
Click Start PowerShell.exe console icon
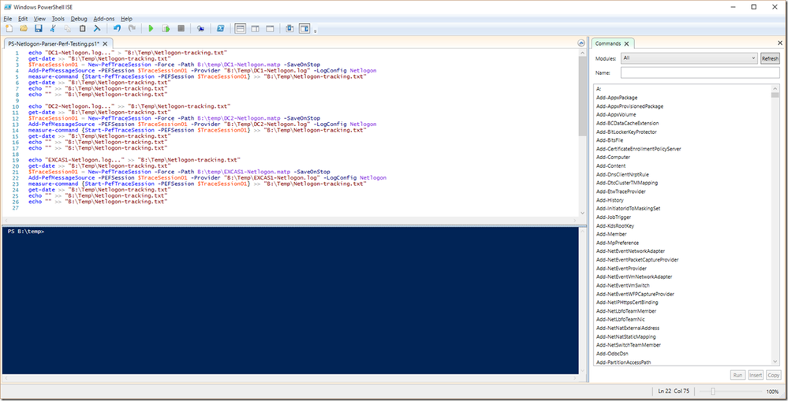pos(220,28)
